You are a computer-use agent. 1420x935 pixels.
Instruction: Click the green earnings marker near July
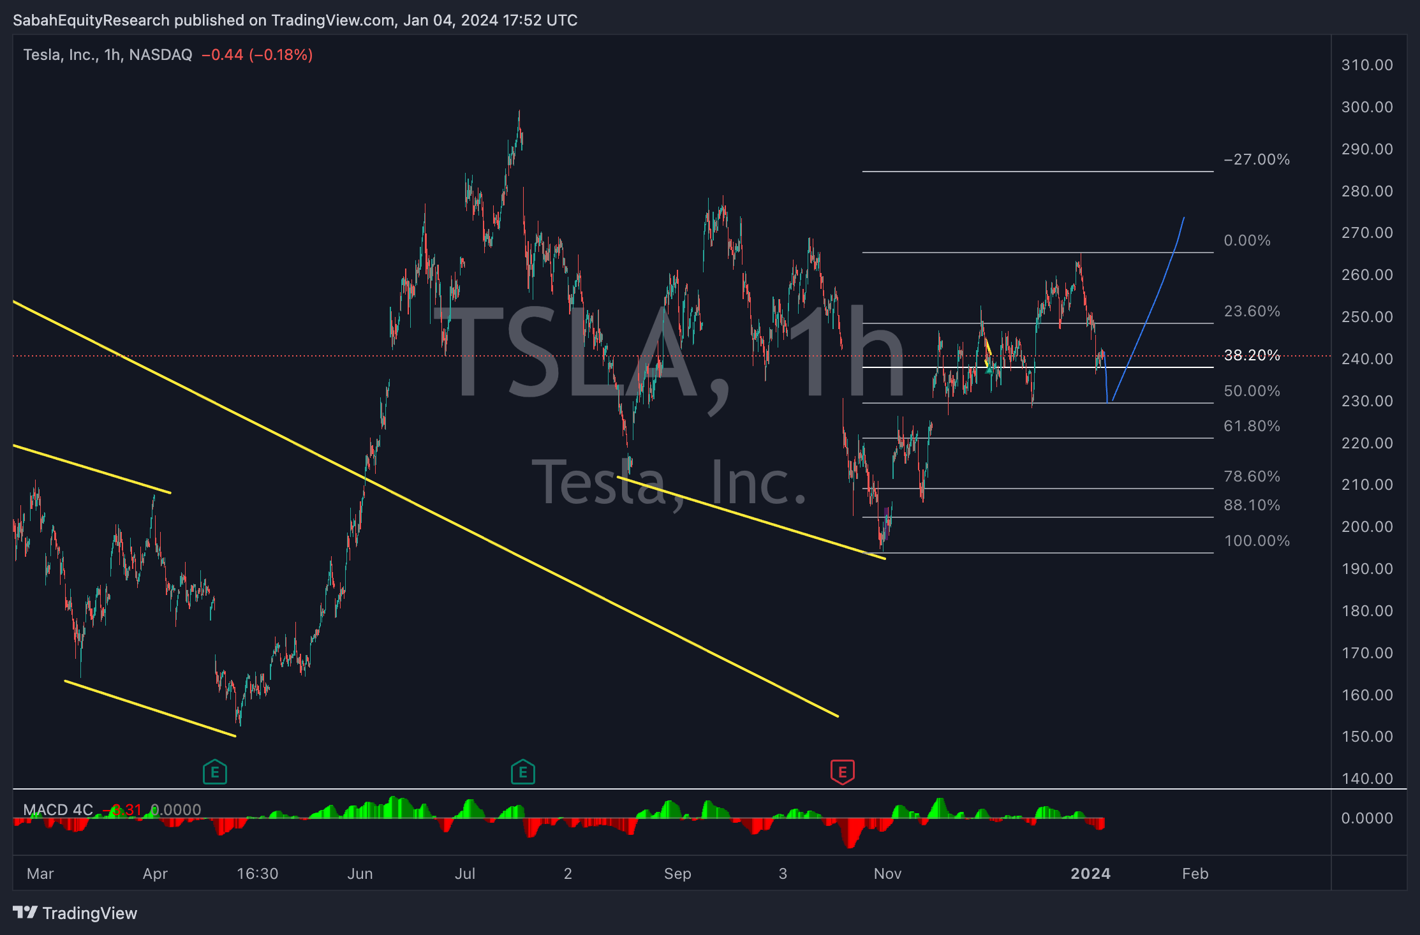(523, 772)
